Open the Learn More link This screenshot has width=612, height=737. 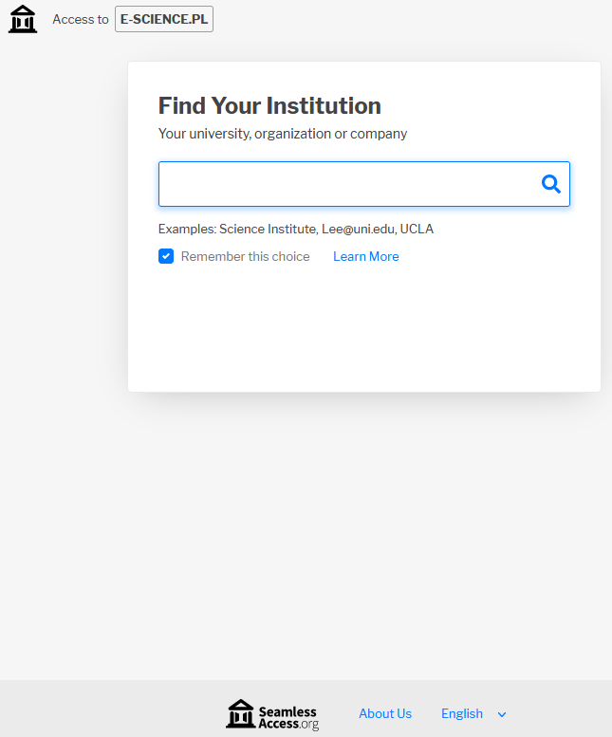(x=365, y=256)
